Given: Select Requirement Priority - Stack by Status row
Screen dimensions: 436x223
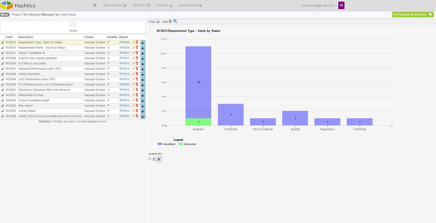Looking at the screenshot, I should pyautogui.click(x=73, y=48).
